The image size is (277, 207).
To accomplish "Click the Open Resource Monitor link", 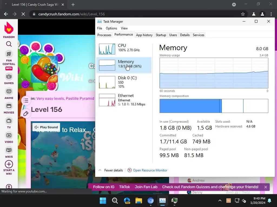I will click(150, 170).
